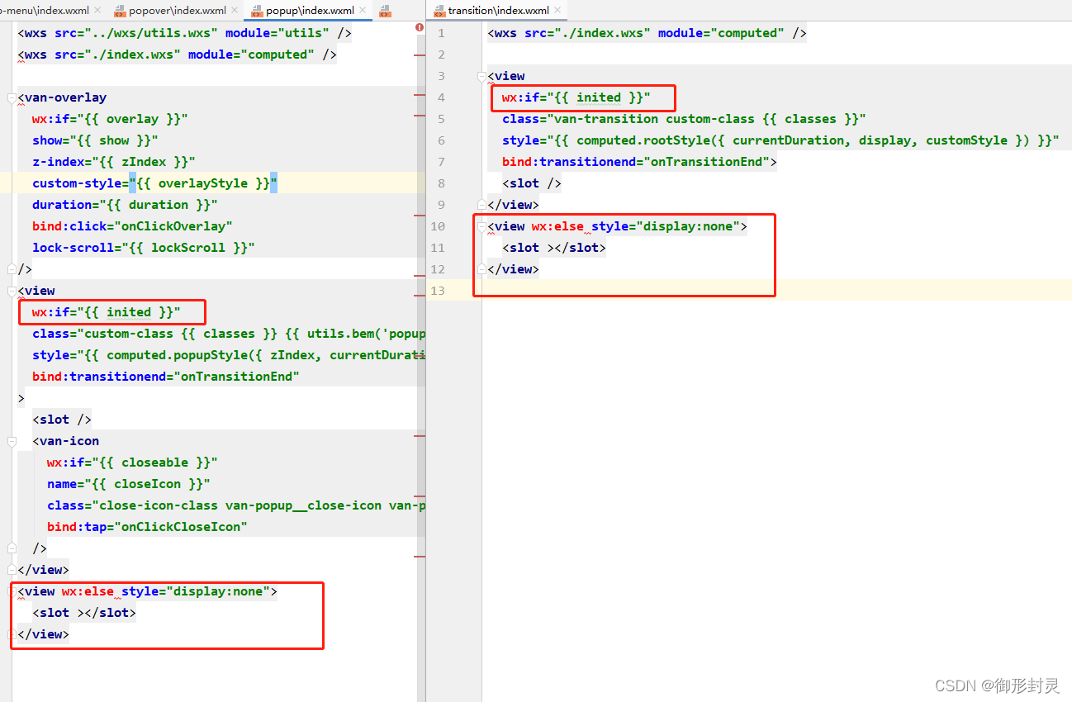
Task: Switch to the popover\index.wxml tab
Action: [177, 11]
